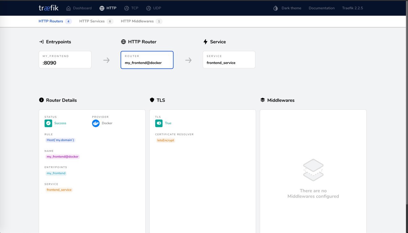
Task: Toggle the Dark theme option
Action: click(x=287, y=8)
